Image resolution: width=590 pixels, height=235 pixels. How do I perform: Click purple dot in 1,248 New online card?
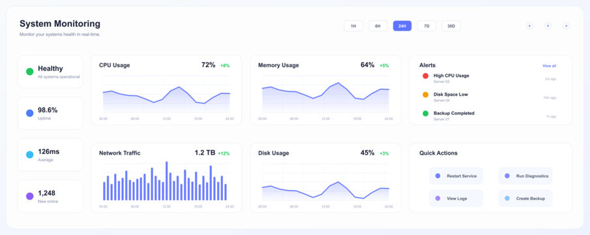30,196
